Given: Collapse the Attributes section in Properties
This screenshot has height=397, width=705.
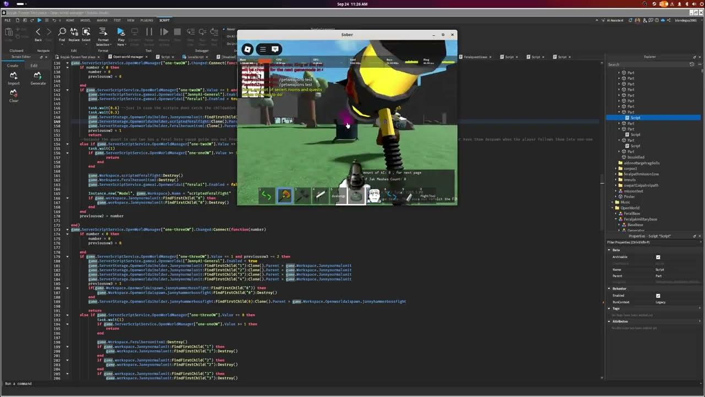Looking at the screenshot, I should click(609, 321).
